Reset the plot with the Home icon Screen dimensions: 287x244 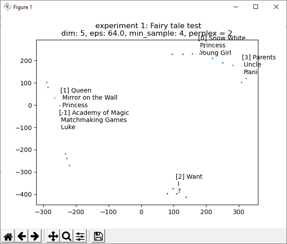(8, 236)
